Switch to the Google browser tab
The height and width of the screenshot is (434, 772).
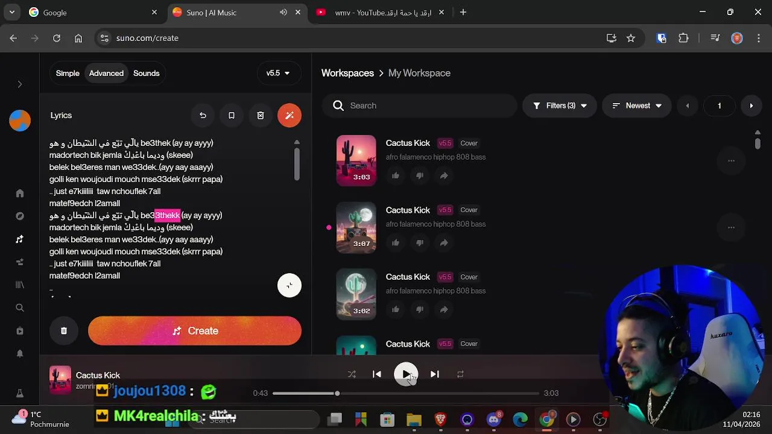click(x=93, y=12)
